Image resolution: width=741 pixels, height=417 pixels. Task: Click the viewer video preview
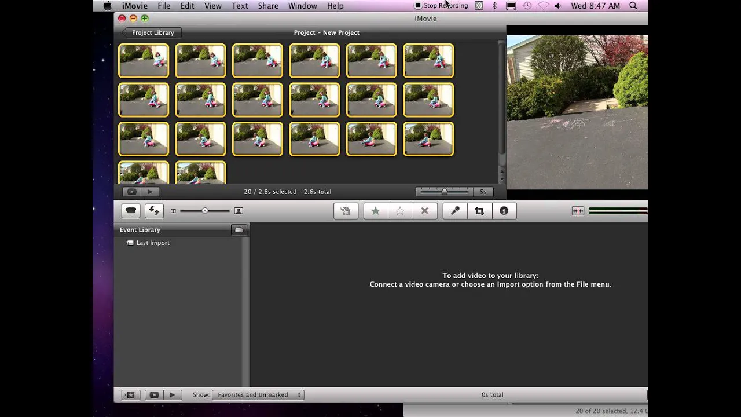[577, 112]
